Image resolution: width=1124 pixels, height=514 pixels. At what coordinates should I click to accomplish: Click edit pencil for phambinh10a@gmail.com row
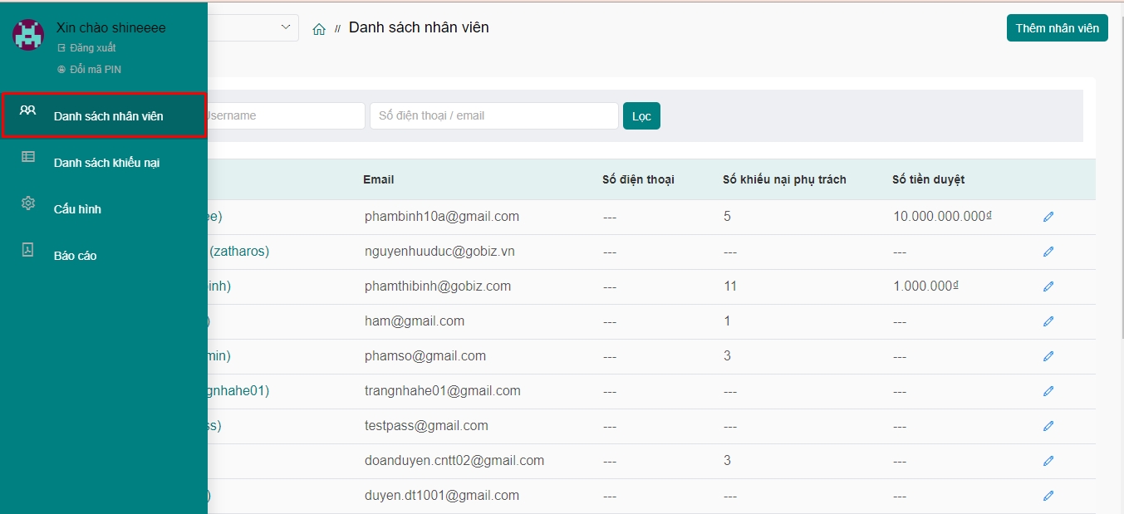click(1048, 217)
